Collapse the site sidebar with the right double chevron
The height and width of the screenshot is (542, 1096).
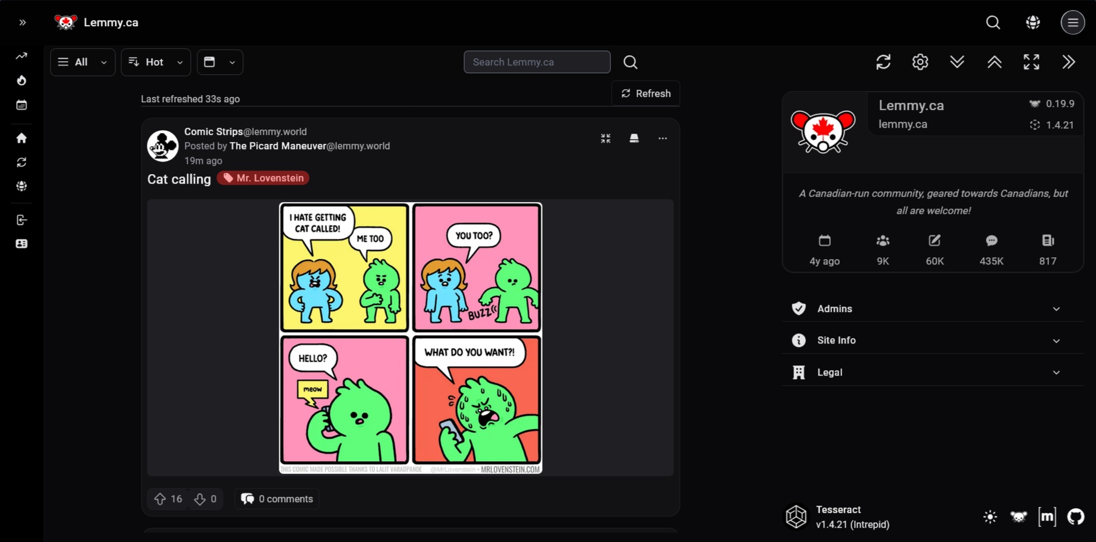click(1069, 62)
